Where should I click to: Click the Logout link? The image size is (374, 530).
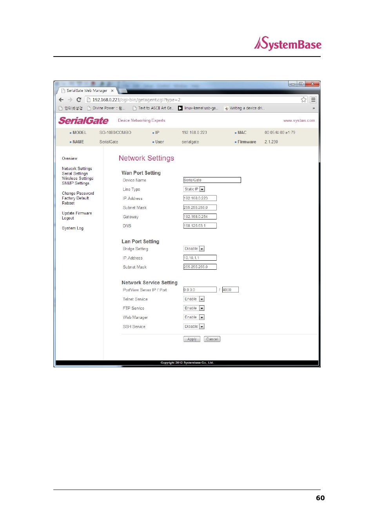pyautogui.click(x=68, y=218)
